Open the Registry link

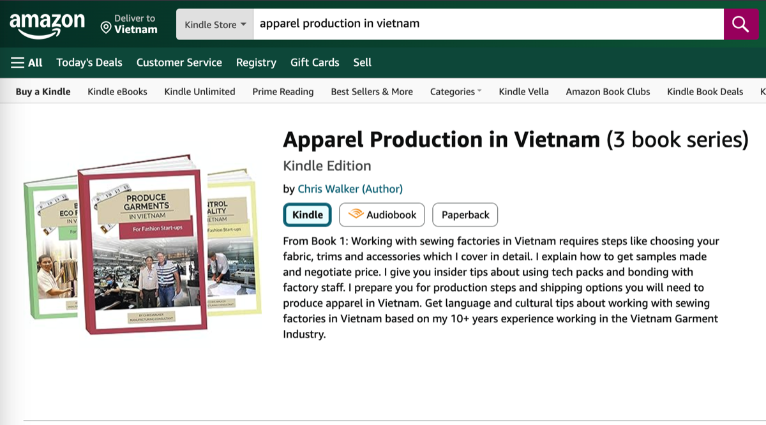tap(256, 63)
